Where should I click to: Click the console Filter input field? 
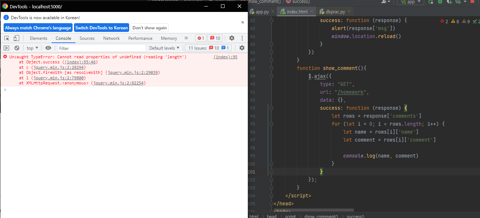pyautogui.click(x=102, y=48)
